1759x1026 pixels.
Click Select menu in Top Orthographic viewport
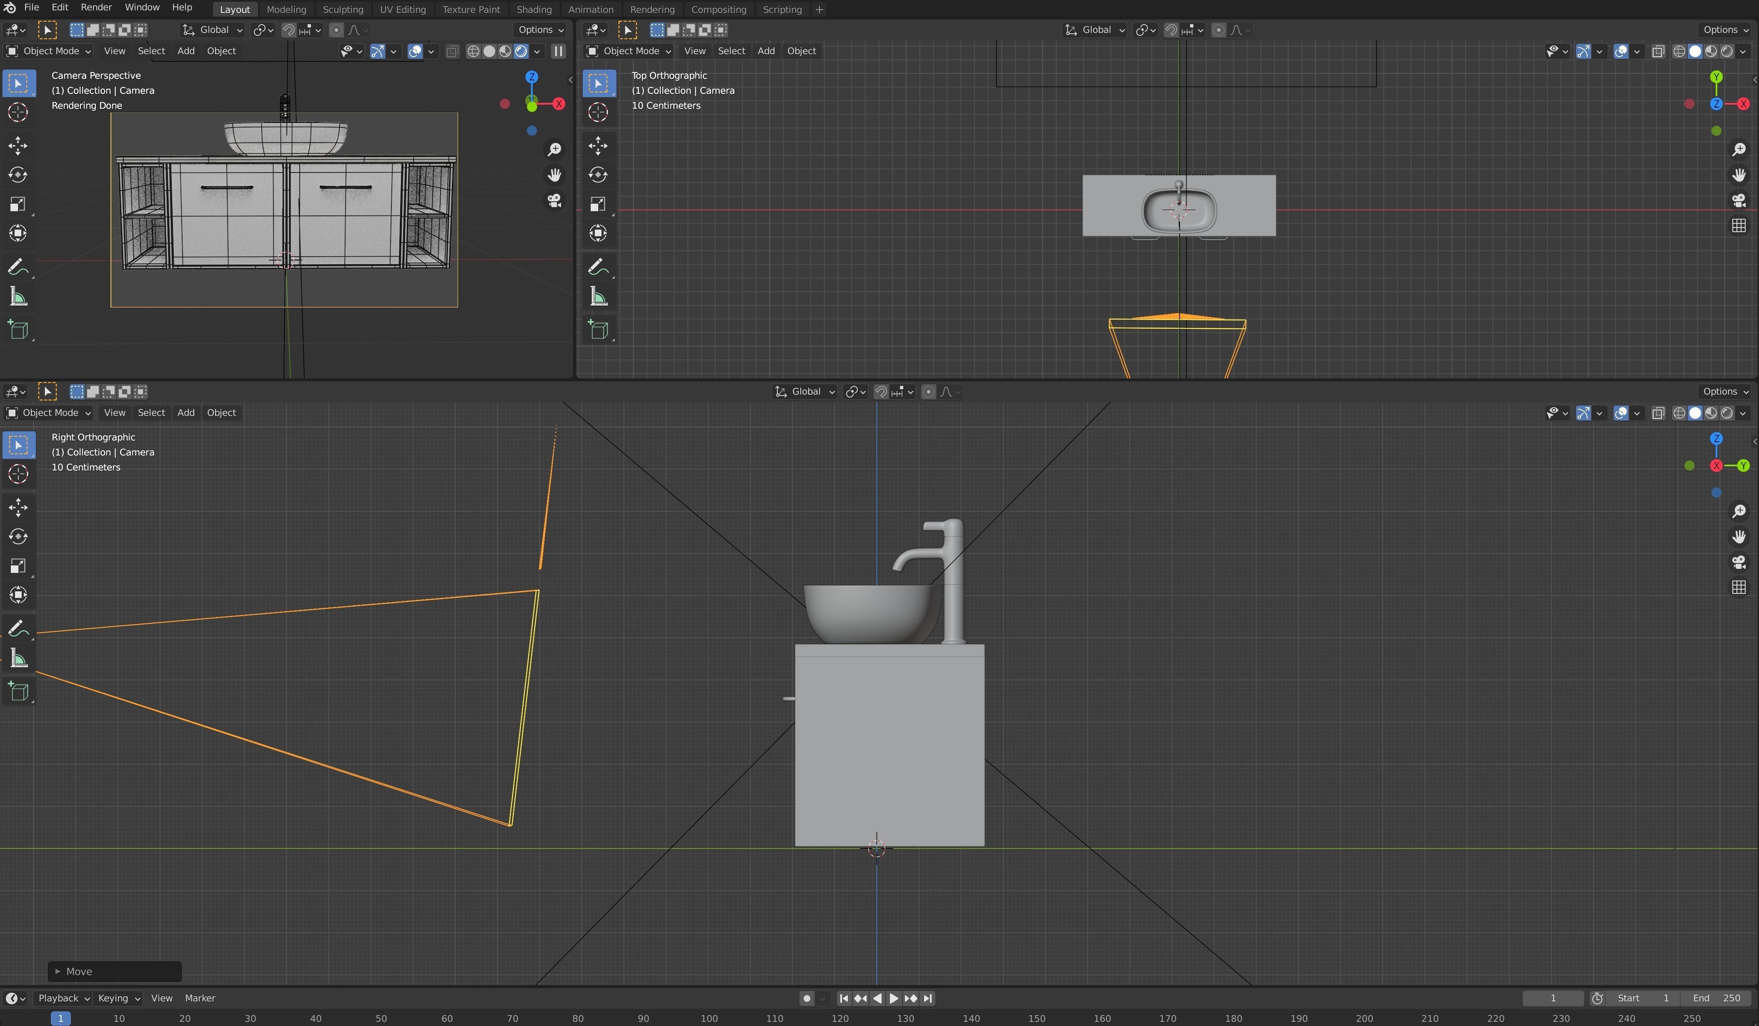click(732, 51)
